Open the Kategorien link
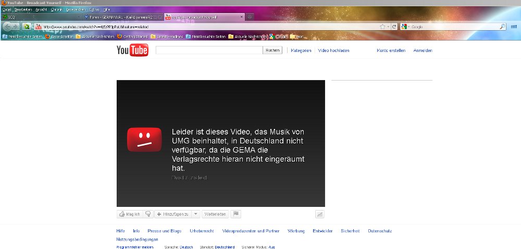This screenshot has width=521, height=249. [x=301, y=50]
